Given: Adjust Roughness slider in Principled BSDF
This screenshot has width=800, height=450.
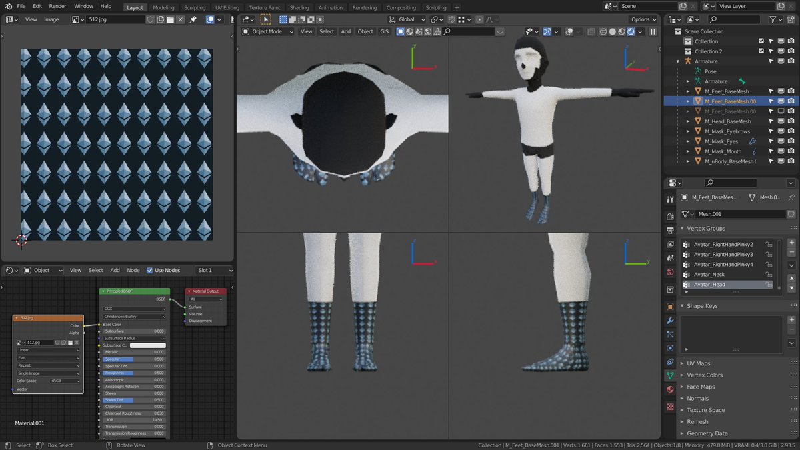Looking at the screenshot, I should tap(134, 373).
